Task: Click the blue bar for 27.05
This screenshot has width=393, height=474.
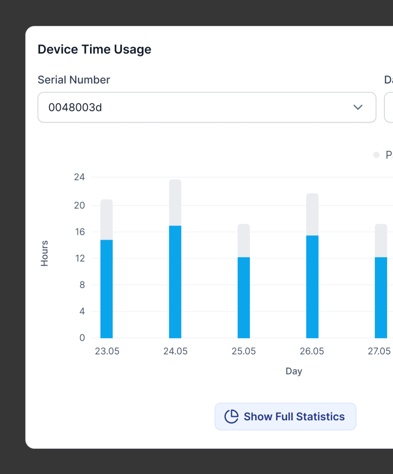Action: click(381, 297)
